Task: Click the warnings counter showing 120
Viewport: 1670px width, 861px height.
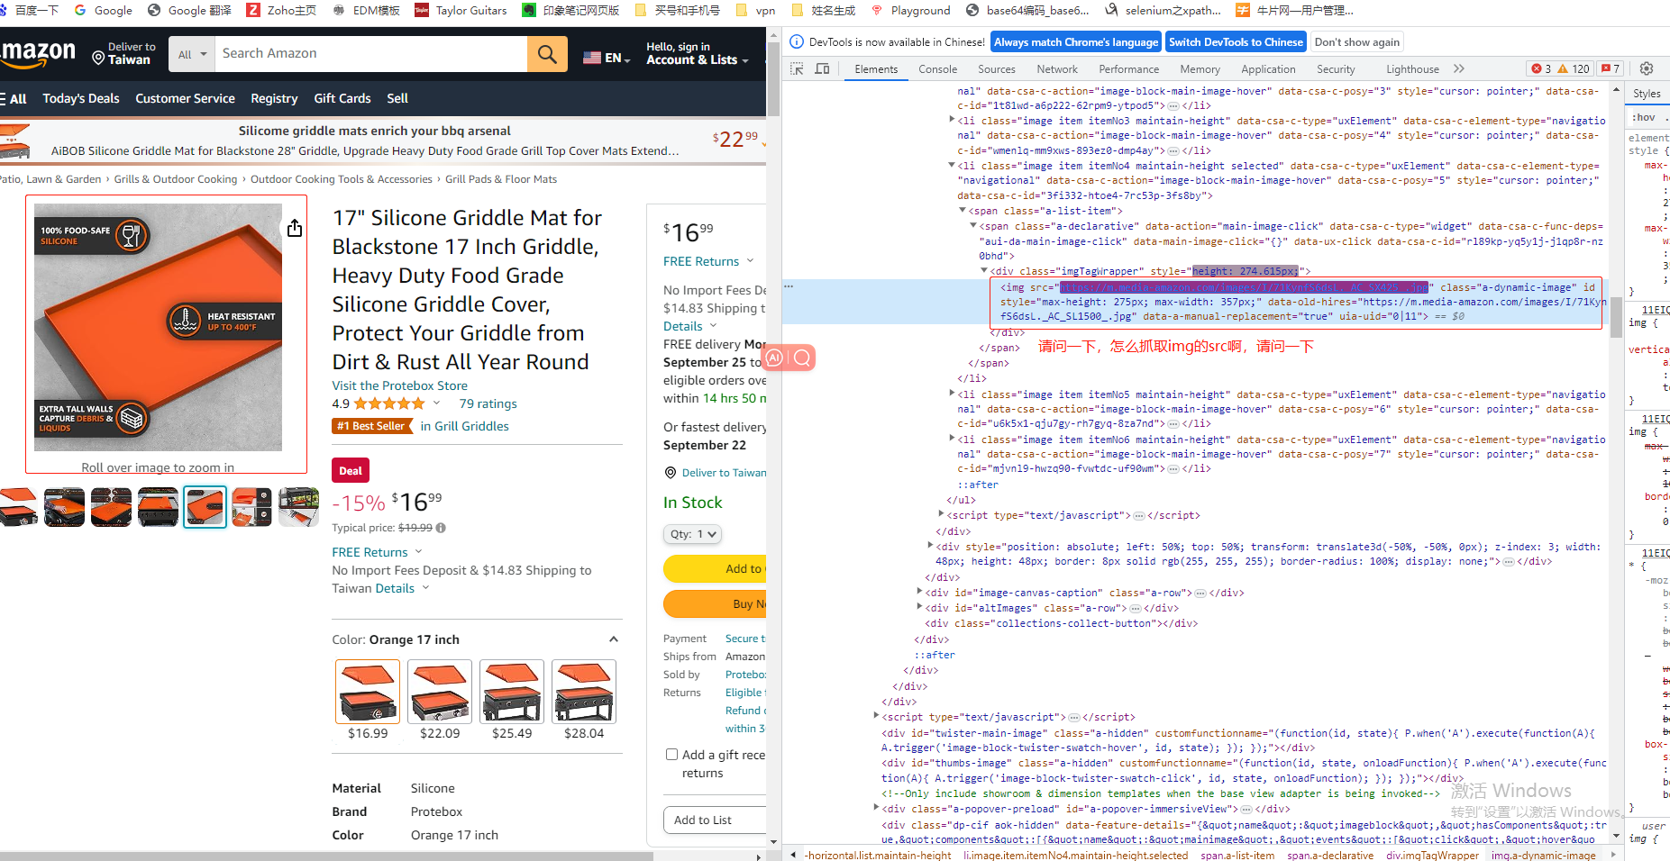Action: [x=1574, y=68]
